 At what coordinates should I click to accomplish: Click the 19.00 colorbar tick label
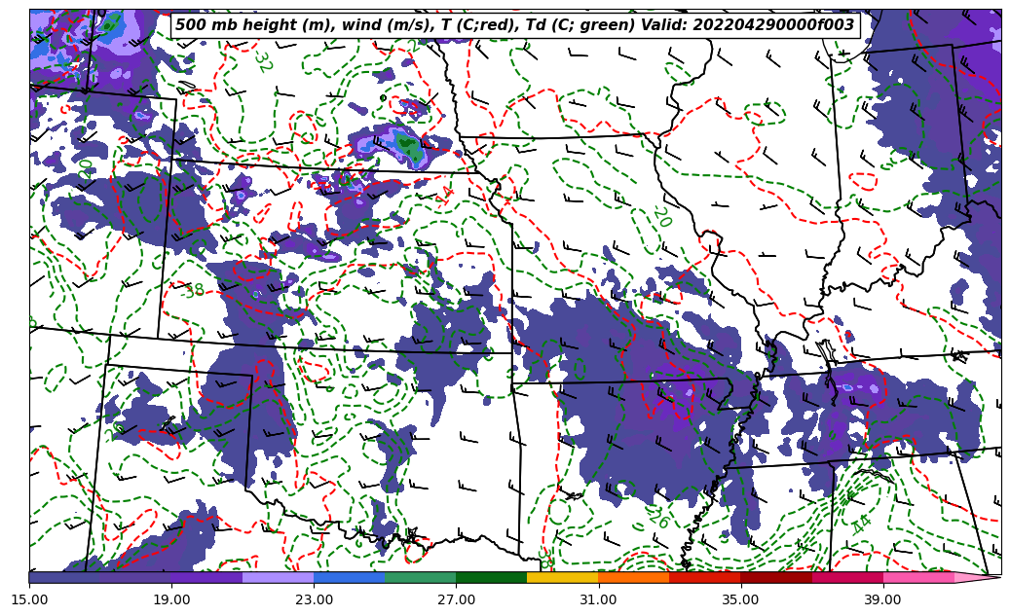tap(171, 599)
